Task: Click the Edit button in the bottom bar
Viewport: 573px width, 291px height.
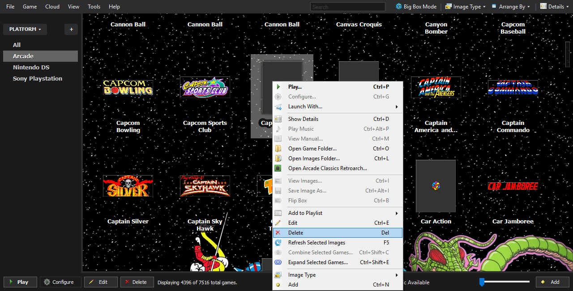Action: (x=101, y=282)
